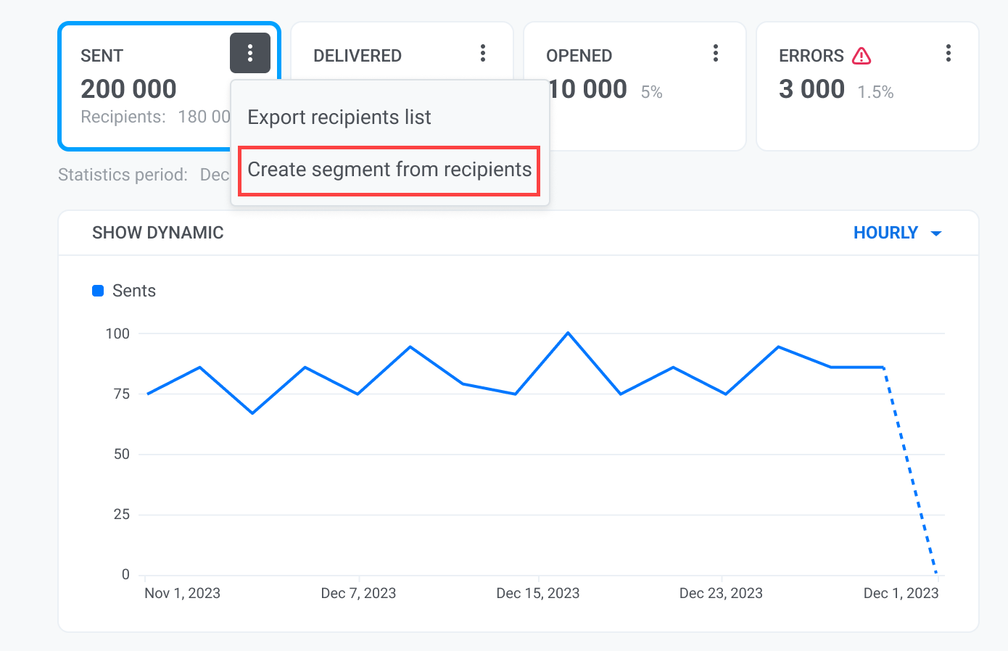Click the Statistics period value text
1008x651 pixels.
point(218,174)
